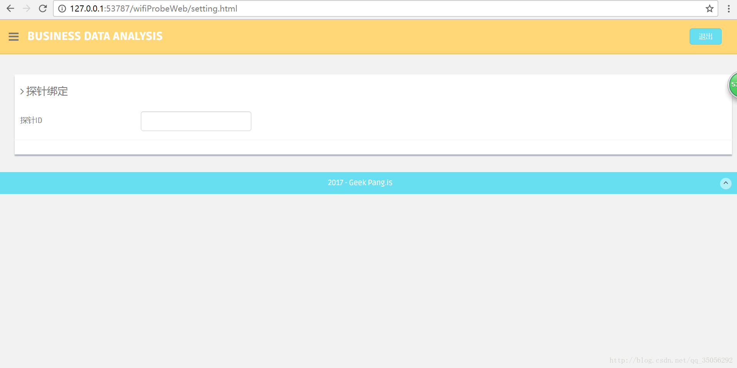The width and height of the screenshot is (737, 368).
Task: Select the address bar URL
Action: [x=154, y=8]
